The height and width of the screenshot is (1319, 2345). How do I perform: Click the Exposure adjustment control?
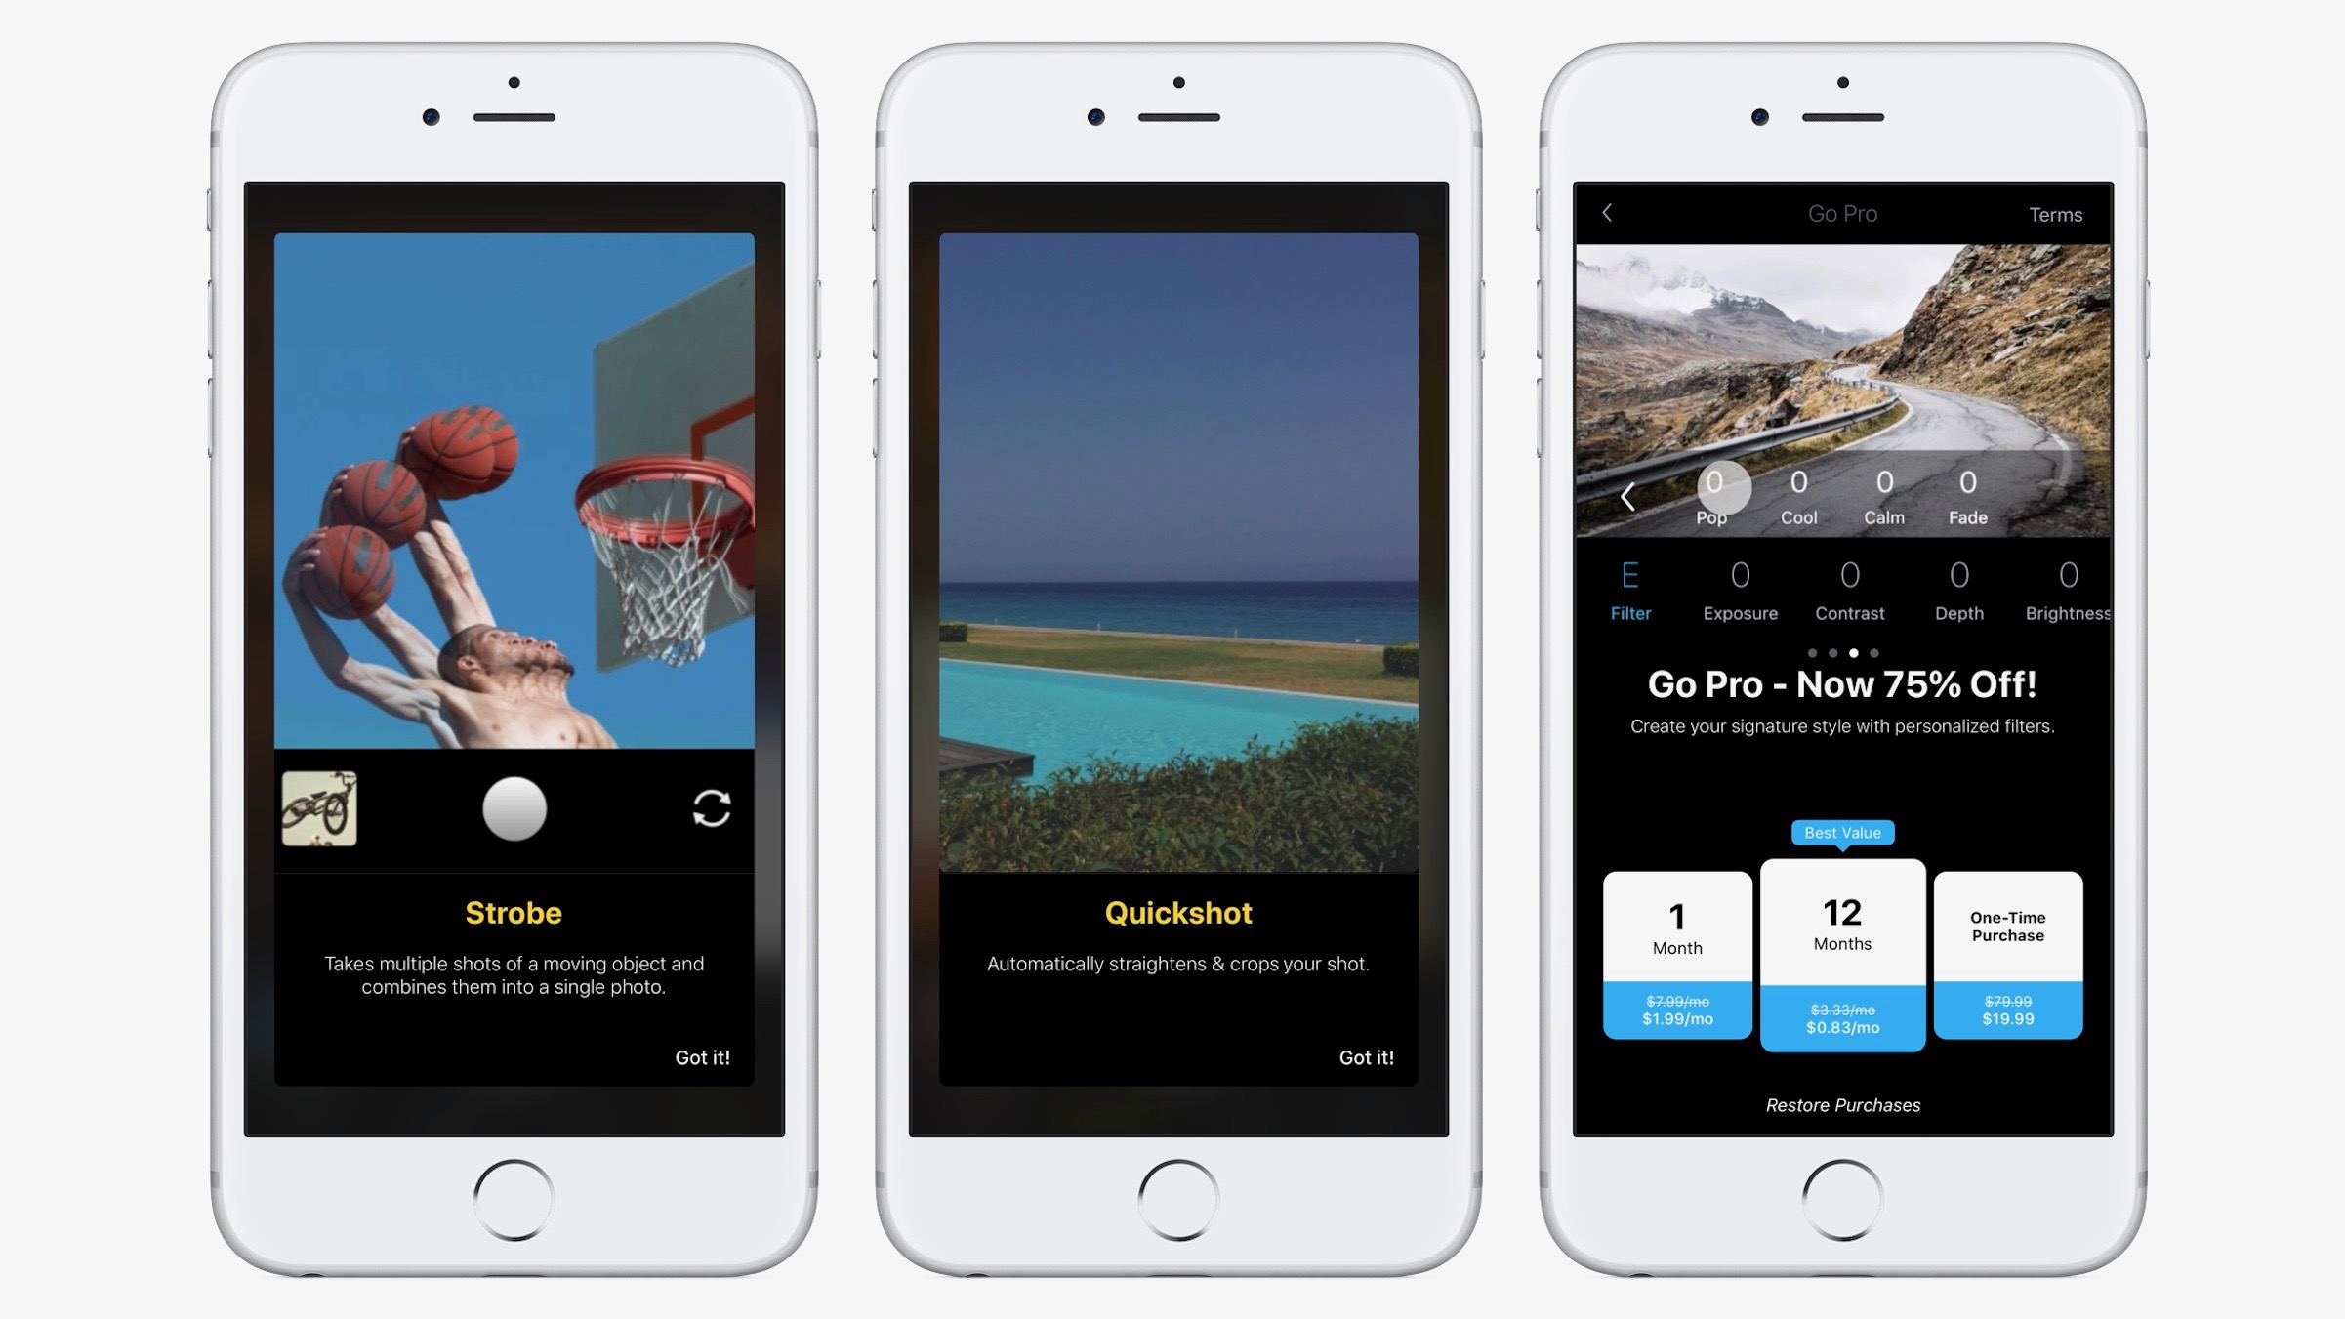1741,588
